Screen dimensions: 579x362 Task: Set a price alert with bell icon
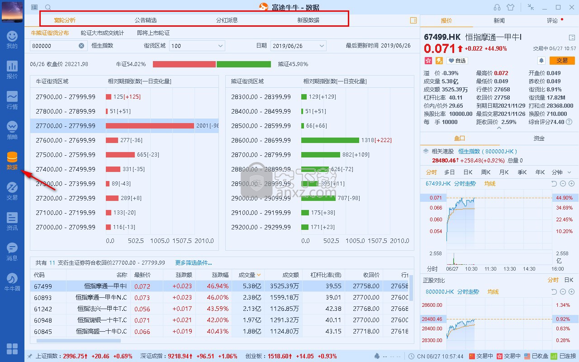(x=541, y=61)
